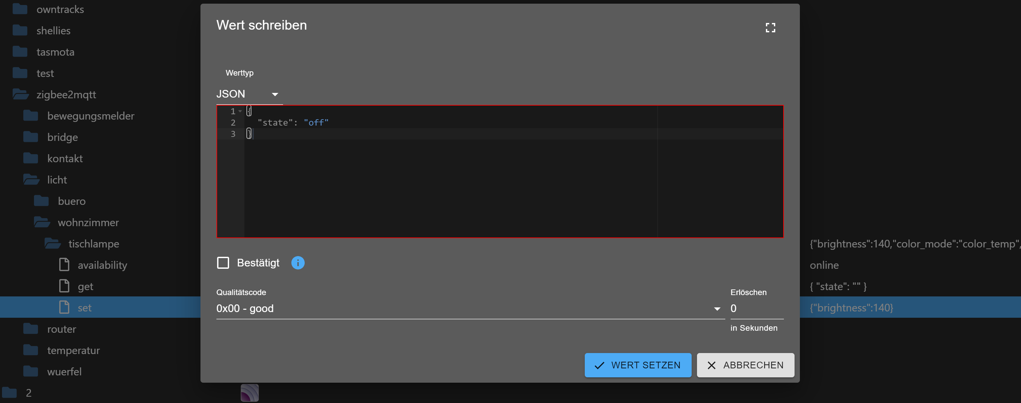Click the purple adapter icon below the dialog
This screenshot has width=1021, height=403.
pos(250,393)
